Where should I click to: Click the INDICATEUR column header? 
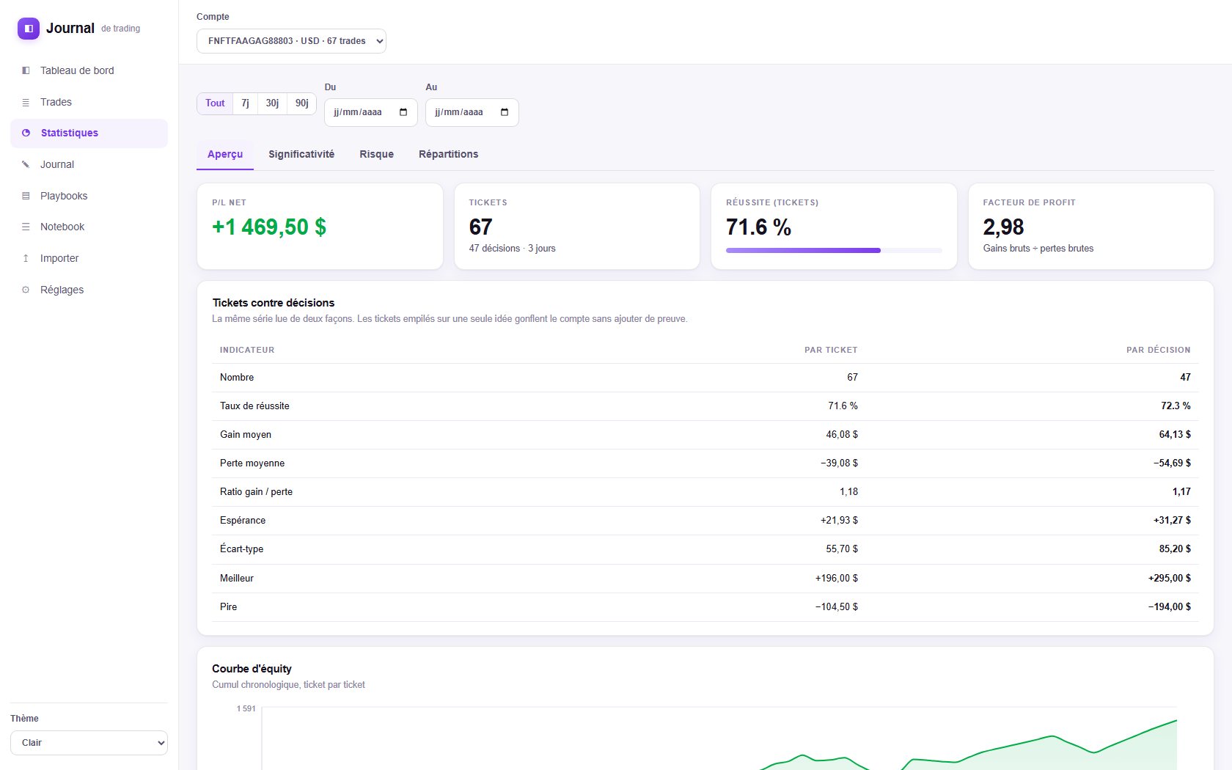[247, 350]
